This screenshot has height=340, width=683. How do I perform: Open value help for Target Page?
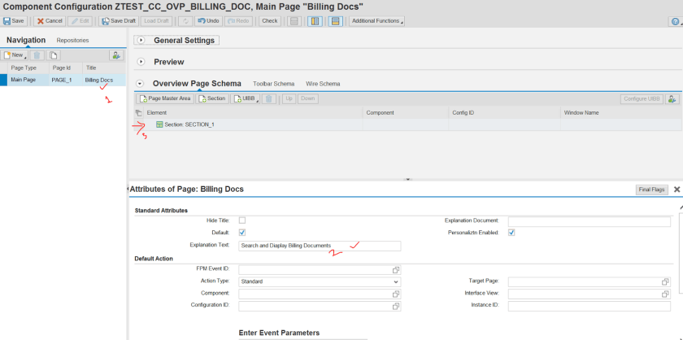[665, 282]
